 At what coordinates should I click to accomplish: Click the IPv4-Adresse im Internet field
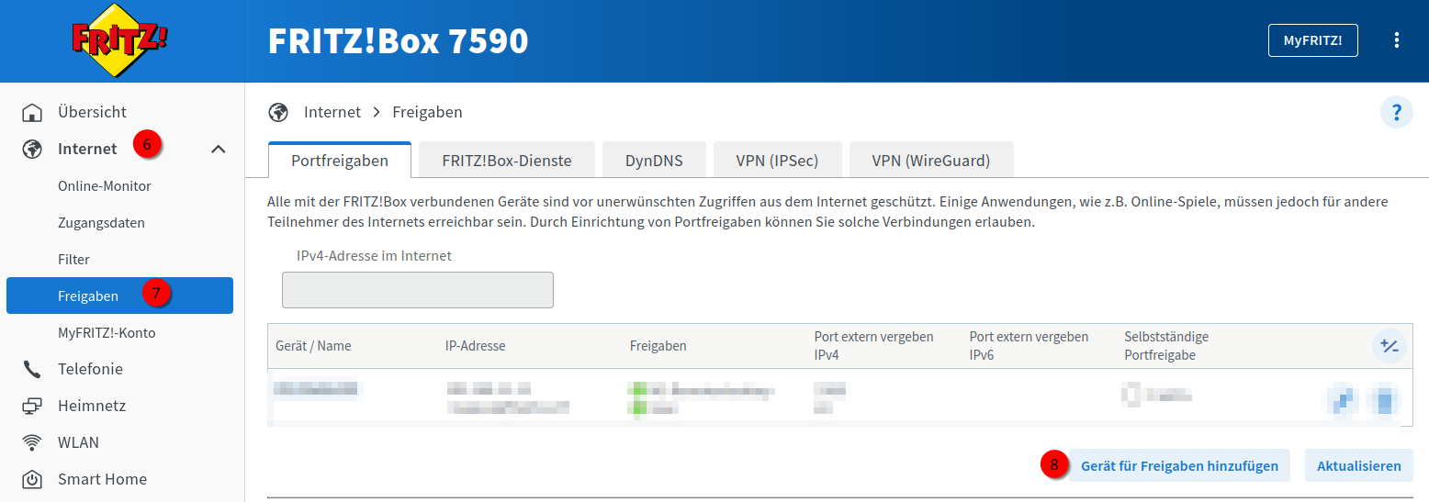coord(418,290)
